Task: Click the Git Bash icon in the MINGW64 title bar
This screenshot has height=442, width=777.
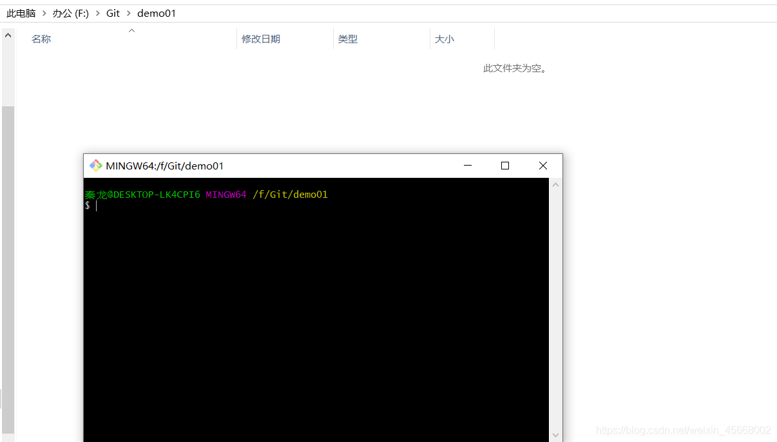Action: pyautogui.click(x=95, y=166)
